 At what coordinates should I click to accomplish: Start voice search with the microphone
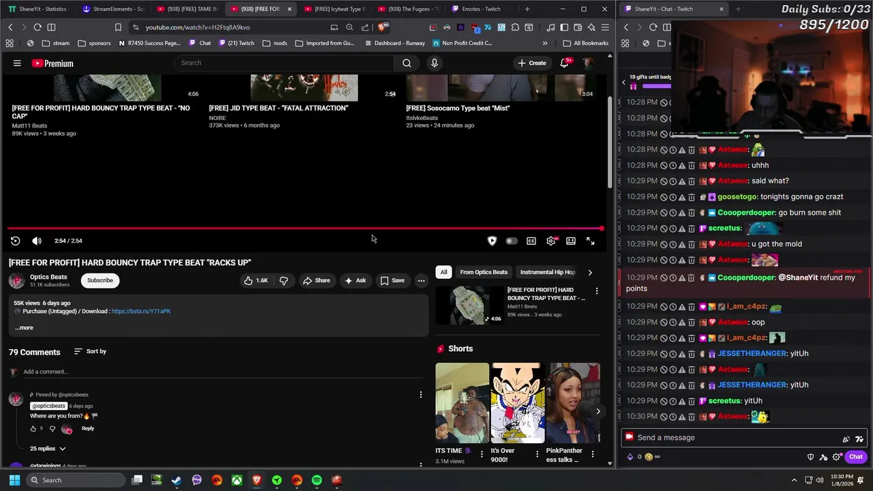pyautogui.click(x=434, y=63)
